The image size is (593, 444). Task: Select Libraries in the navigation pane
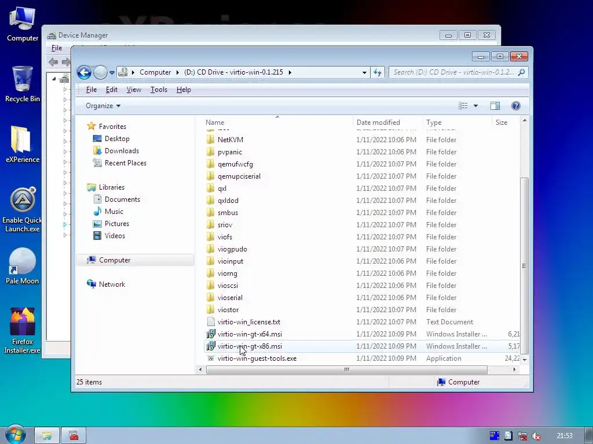coord(112,187)
